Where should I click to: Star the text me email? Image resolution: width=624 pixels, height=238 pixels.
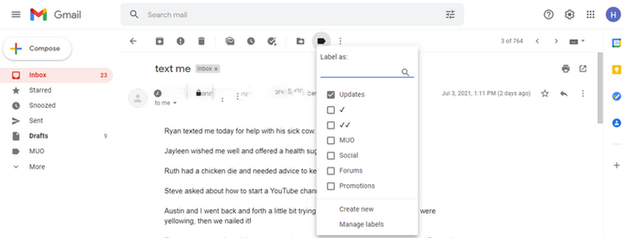click(545, 94)
